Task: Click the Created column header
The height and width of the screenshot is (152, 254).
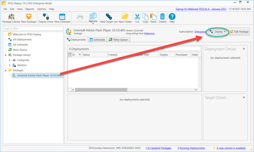Action: [x=120, y=55]
